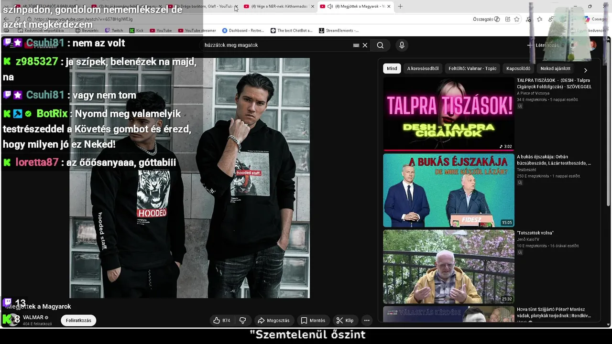This screenshot has height=344, width=612.
Task: Open the on-screen keyboard icon in the search box
Action: point(356,45)
